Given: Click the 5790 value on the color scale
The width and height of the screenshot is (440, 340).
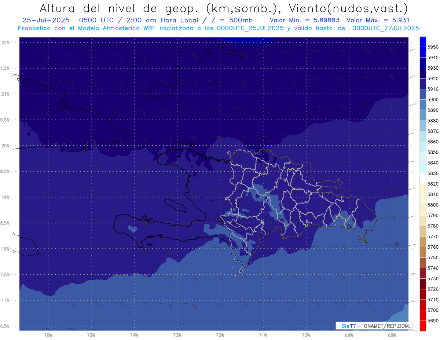Looking at the screenshot, I should pyautogui.click(x=433, y=215).
